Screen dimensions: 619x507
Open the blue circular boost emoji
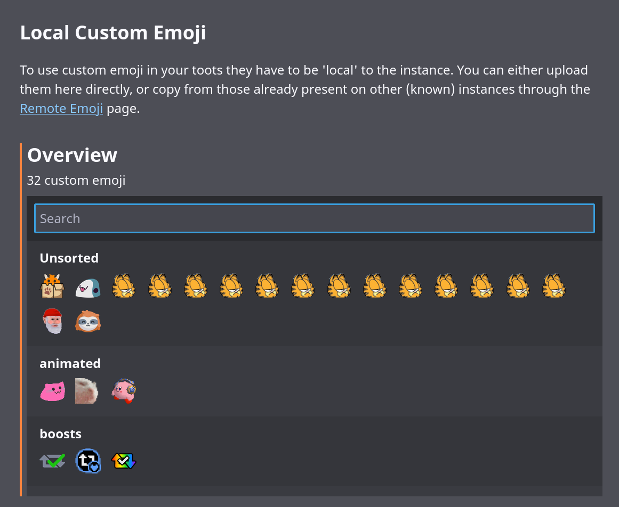click(87, 461)
